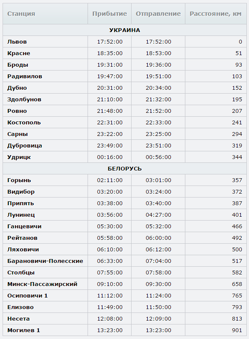Click Броды arrival time 19:31:00
This screenshot has height=339, width=249.
point(110,65)
